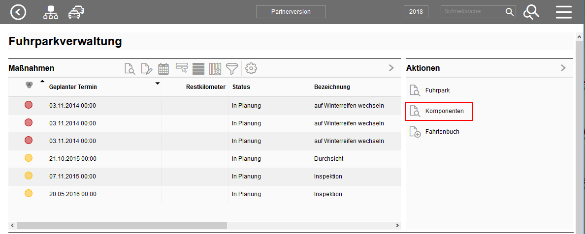585x234 pixels.
Task: Open the calendar view icon
Action: point(163,69)
